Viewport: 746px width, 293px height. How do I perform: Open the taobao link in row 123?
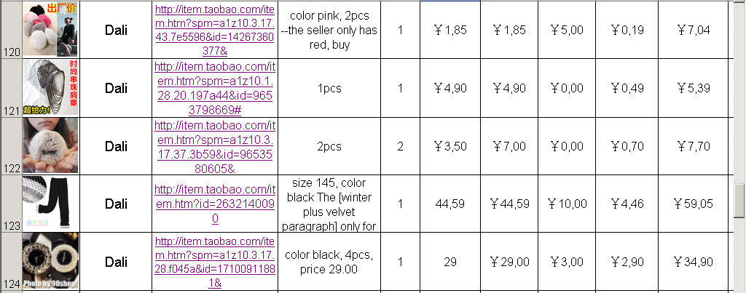215,204
